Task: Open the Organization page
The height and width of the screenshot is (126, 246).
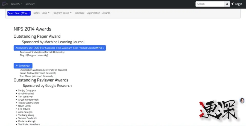Action: pyautogui.click(x=93, y=13)
